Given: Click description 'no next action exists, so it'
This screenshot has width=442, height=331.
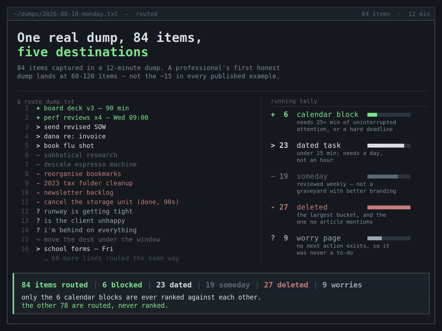Looking at the screenshot, I should click(x=343, y=246).
